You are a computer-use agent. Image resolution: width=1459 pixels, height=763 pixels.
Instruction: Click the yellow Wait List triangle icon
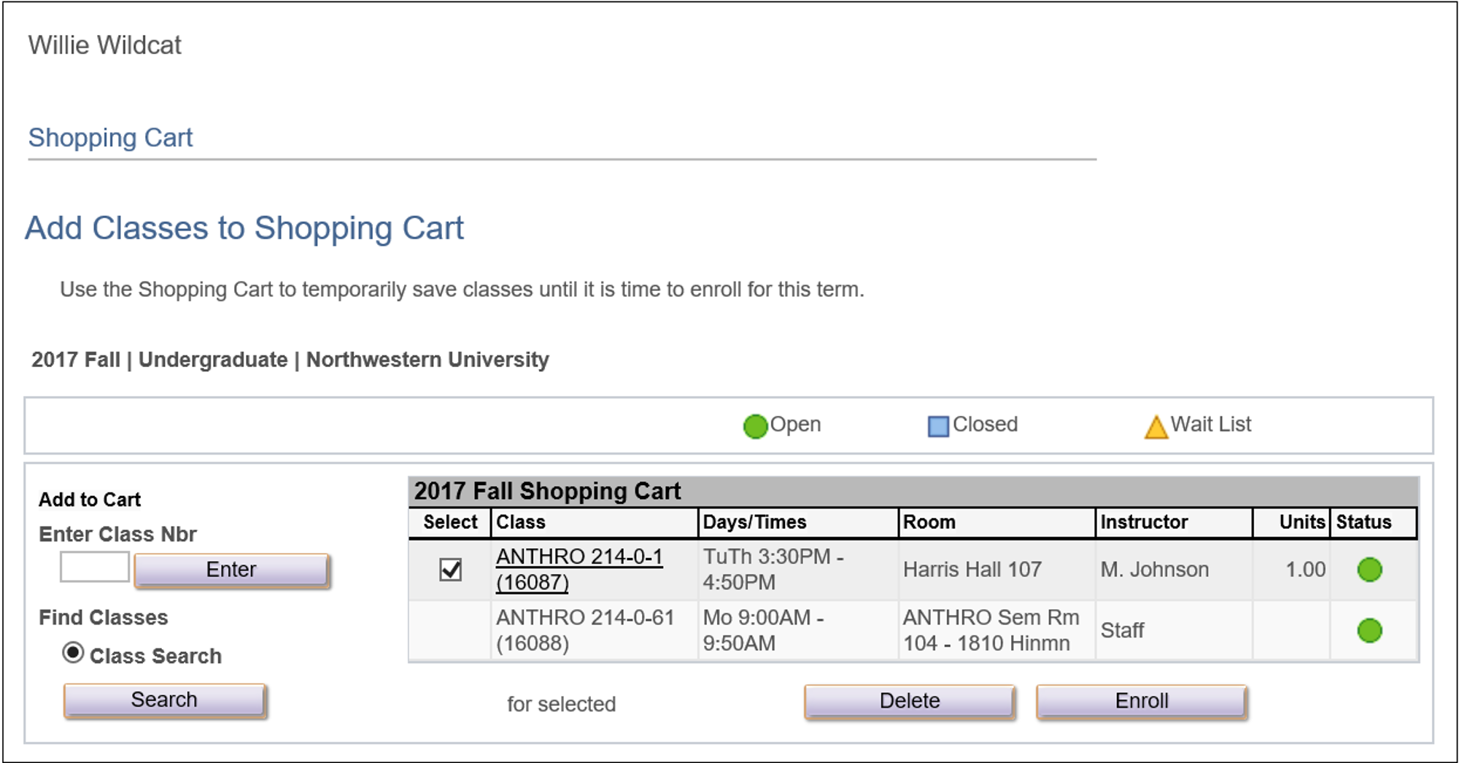[x=1156, y=427]
